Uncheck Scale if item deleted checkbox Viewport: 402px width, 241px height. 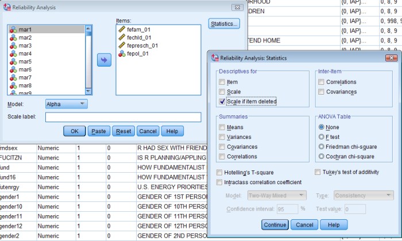(x=222, y=102)
